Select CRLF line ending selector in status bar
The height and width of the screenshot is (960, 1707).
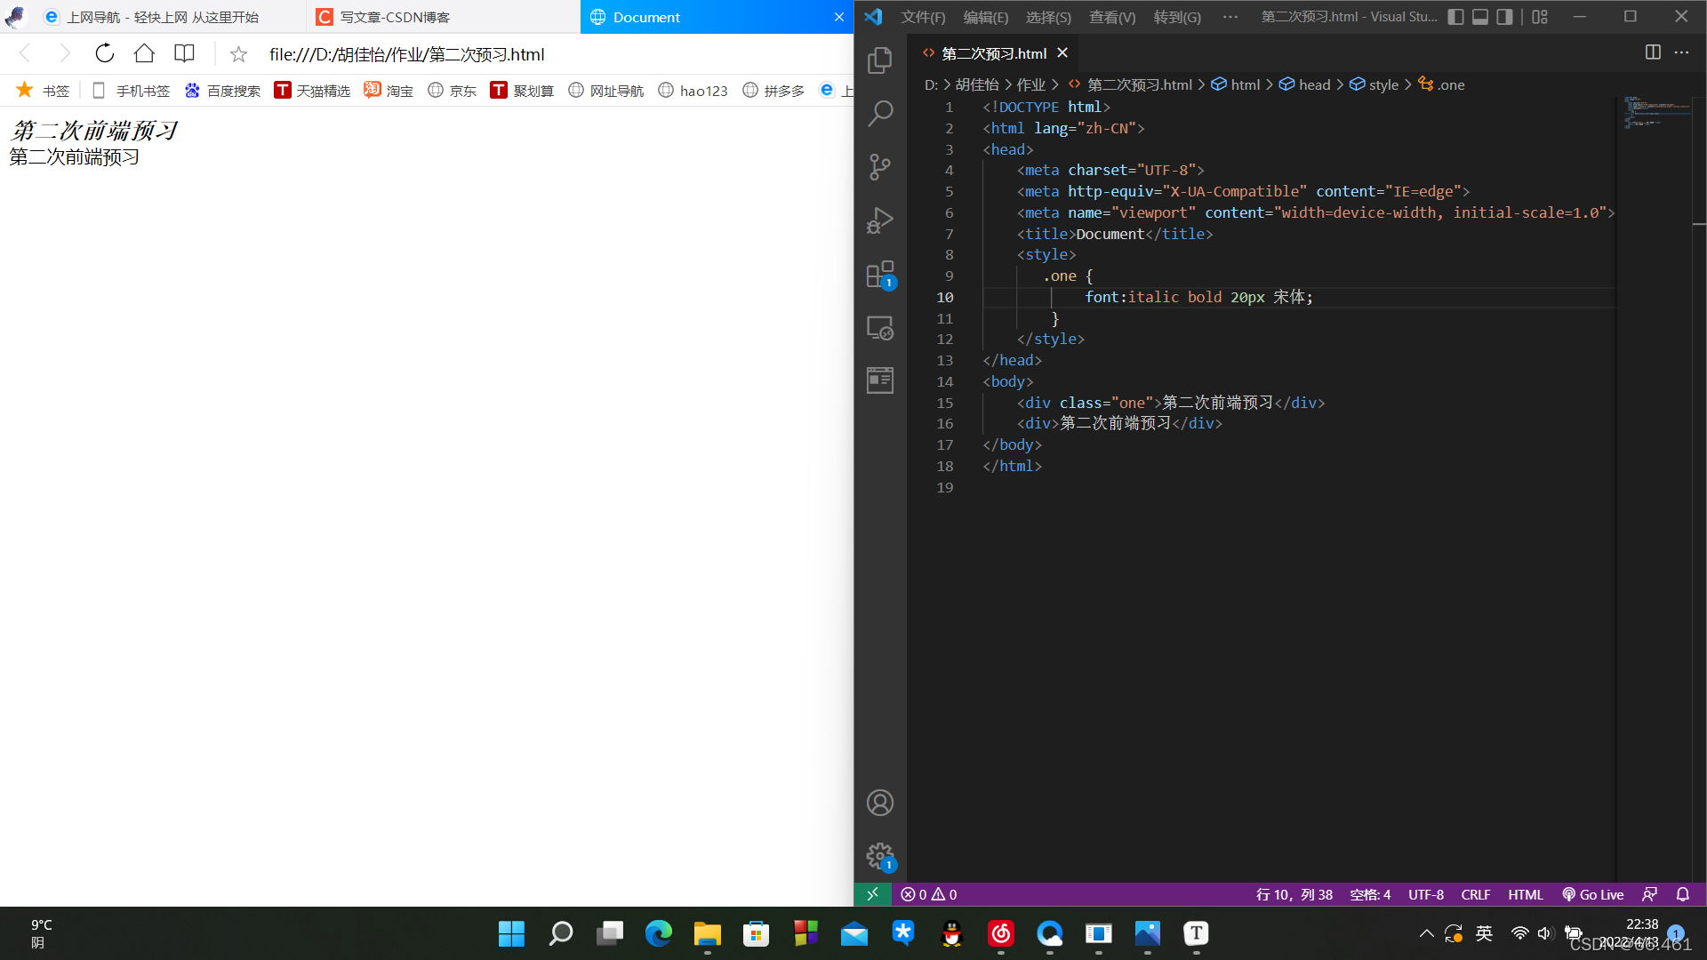pyautogui.click(x=1475, y=894)
